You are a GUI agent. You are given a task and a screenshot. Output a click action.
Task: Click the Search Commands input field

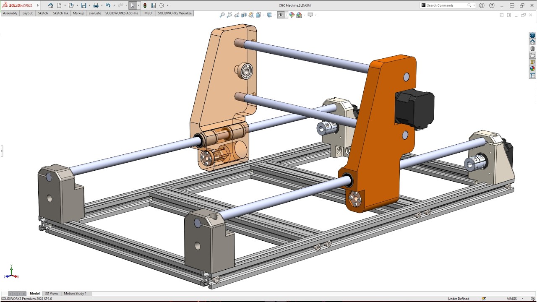click(448, 5)
